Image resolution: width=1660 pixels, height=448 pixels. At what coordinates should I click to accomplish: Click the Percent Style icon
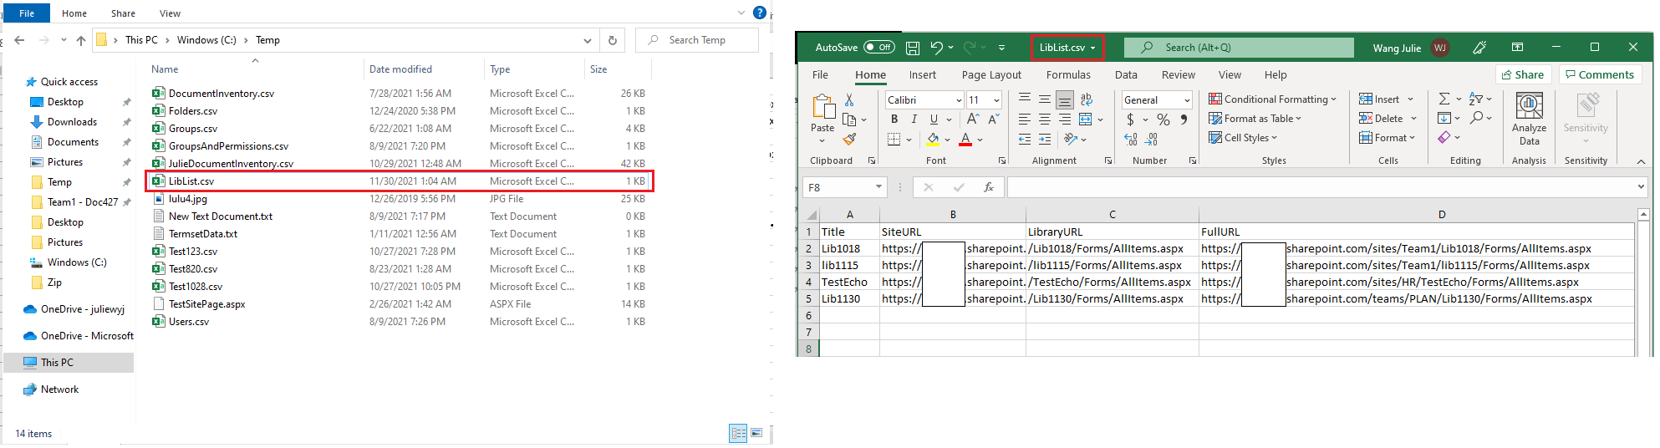1164,120
